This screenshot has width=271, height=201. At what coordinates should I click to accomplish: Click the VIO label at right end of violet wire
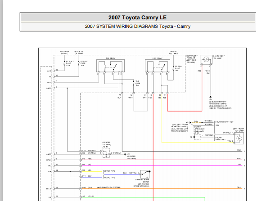tap(239, 165)
